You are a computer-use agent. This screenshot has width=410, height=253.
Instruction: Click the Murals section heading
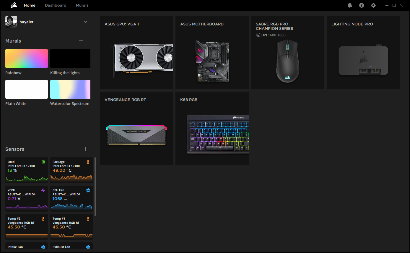tap(13, 41)
